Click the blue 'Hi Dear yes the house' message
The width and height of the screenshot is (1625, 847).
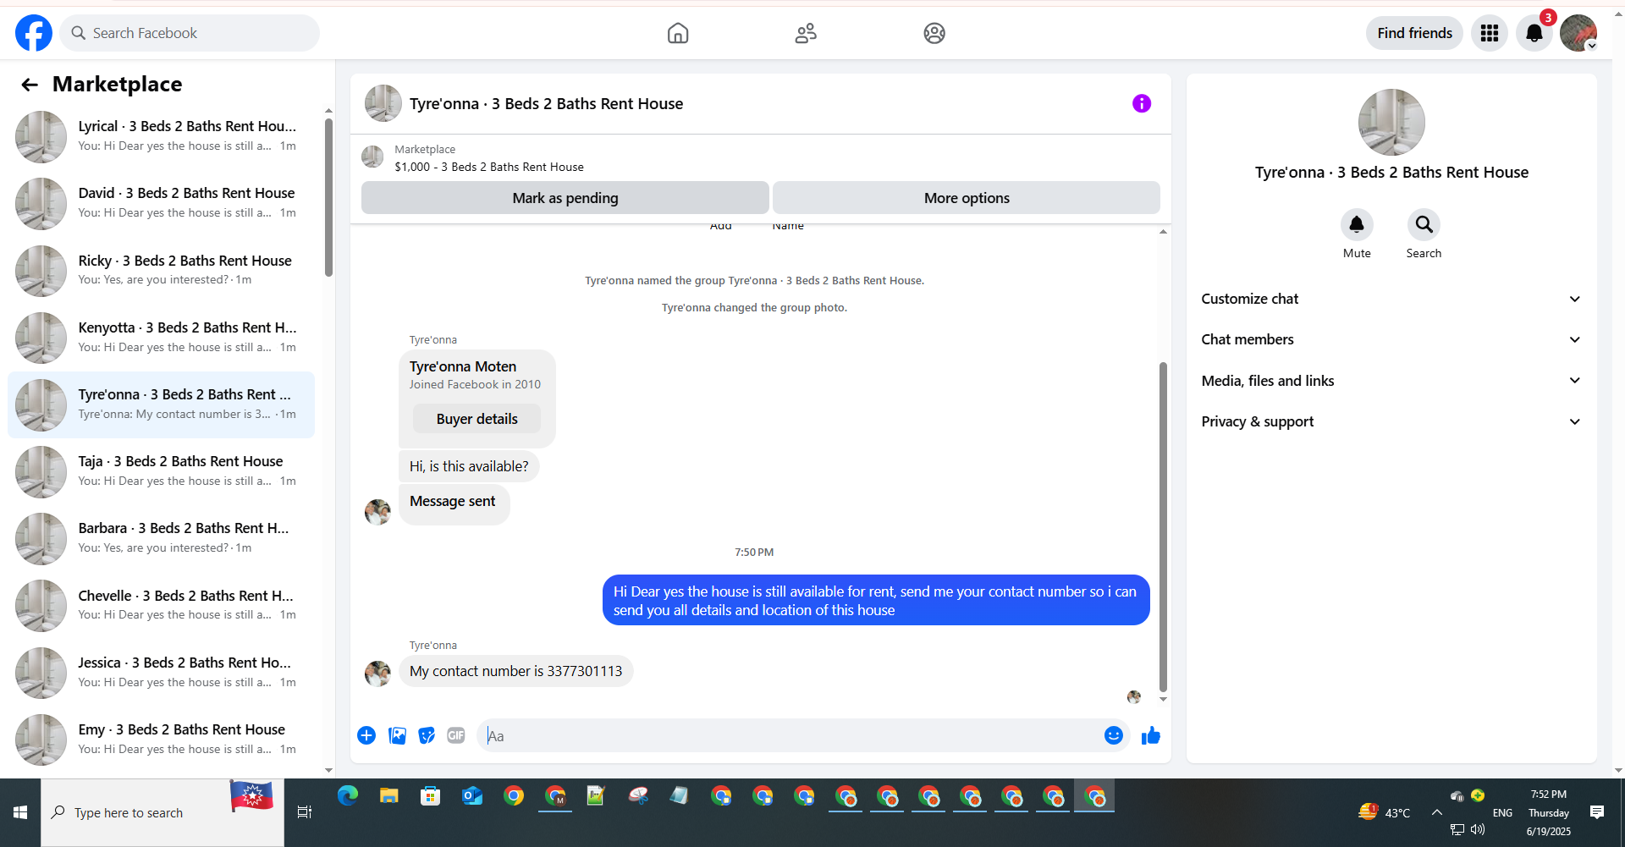pos(875,600)
